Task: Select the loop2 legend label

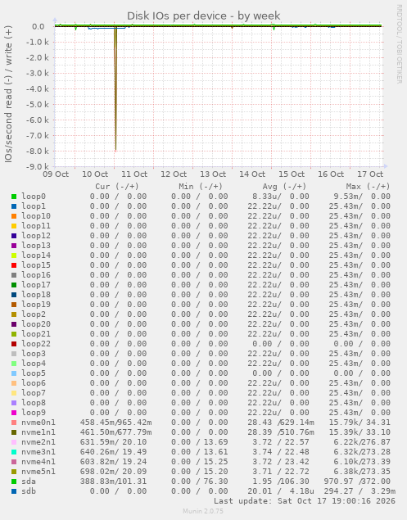Action: (x=34, y=314)
